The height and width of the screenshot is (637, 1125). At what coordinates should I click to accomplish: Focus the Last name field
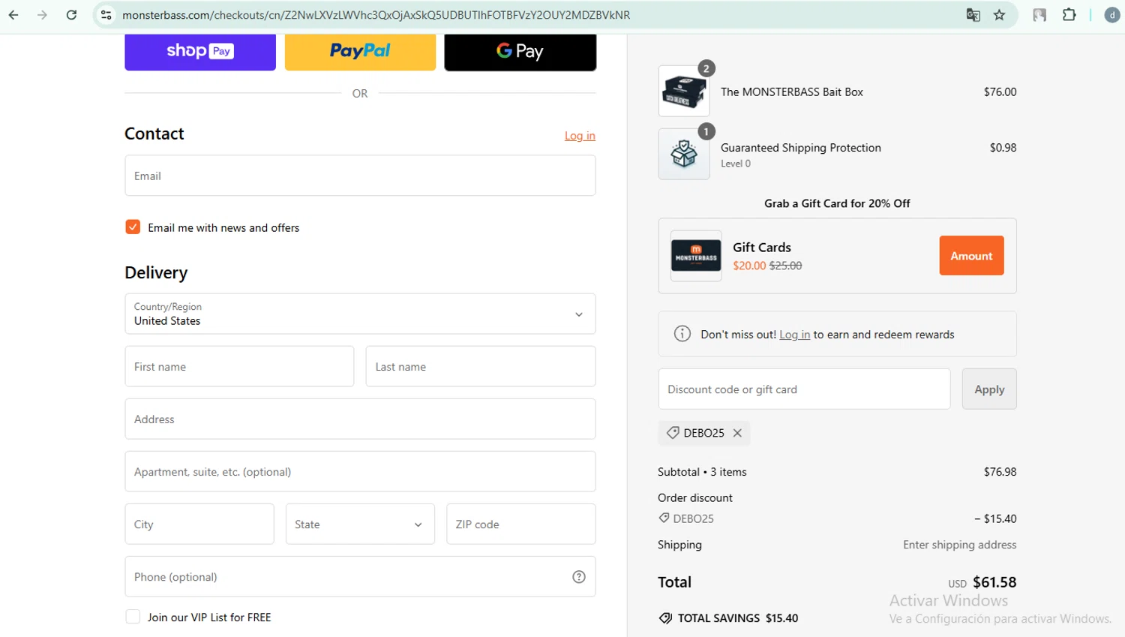coord(481,366)
